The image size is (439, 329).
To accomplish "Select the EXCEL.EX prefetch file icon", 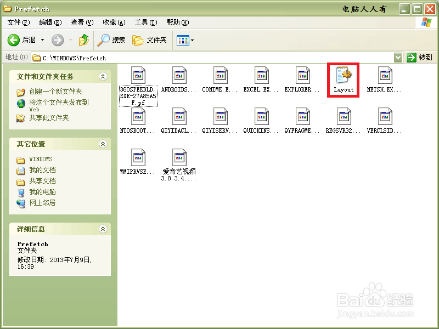I will pyautogui.click(x=261, y=75).
